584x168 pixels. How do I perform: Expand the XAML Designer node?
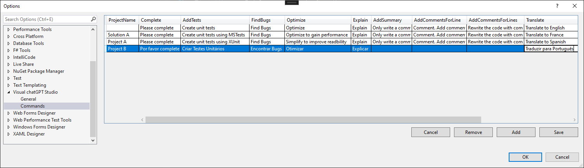[x=9, y=134]
